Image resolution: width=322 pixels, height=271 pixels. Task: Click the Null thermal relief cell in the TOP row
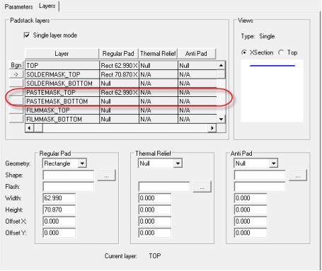(159, 65)
